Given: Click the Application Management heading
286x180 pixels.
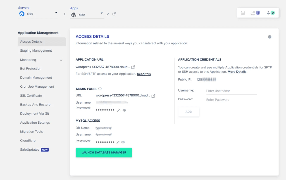Looking at the screenshot, I should click(38, 33).
